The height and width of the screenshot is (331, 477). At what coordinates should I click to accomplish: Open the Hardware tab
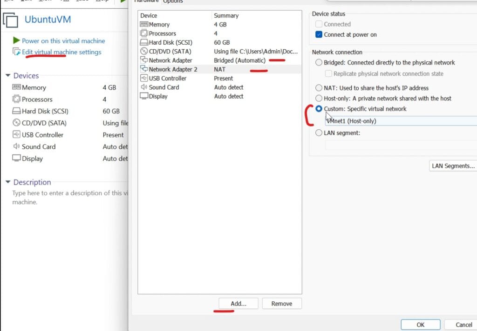(x=147, y=1)
